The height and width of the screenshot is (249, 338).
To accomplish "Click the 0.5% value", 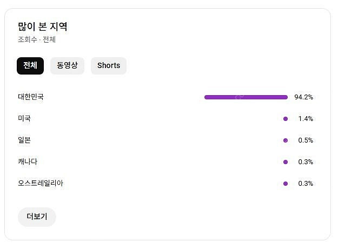I will (x=306, y=140).
